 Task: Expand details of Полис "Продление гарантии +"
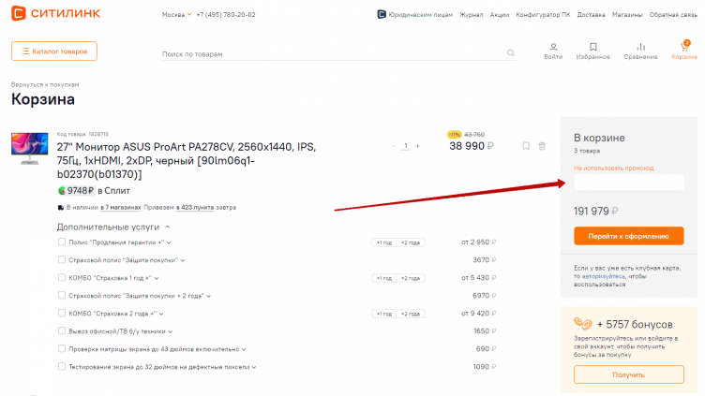tap(169, 242)
